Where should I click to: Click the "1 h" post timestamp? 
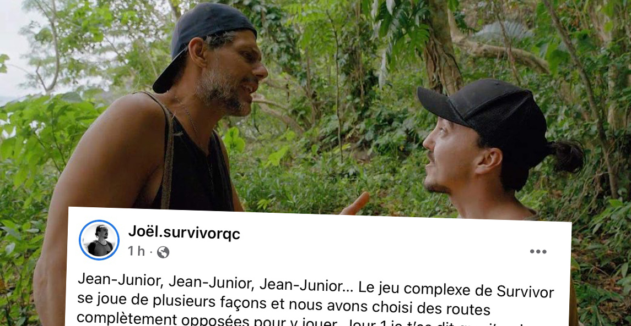tap(136, 251)
